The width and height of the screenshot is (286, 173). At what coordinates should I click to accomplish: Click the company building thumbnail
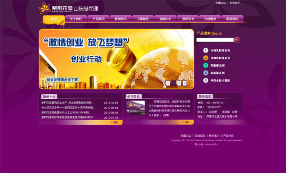click(135, 108)
